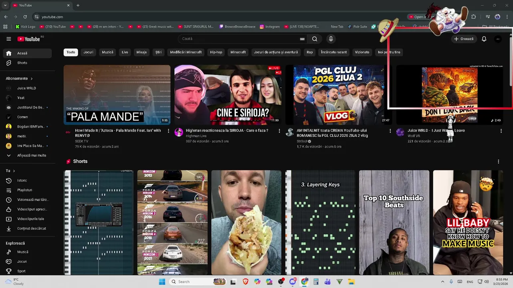
Task: Open Windows Start menu
Action: (x=162, y=282)
